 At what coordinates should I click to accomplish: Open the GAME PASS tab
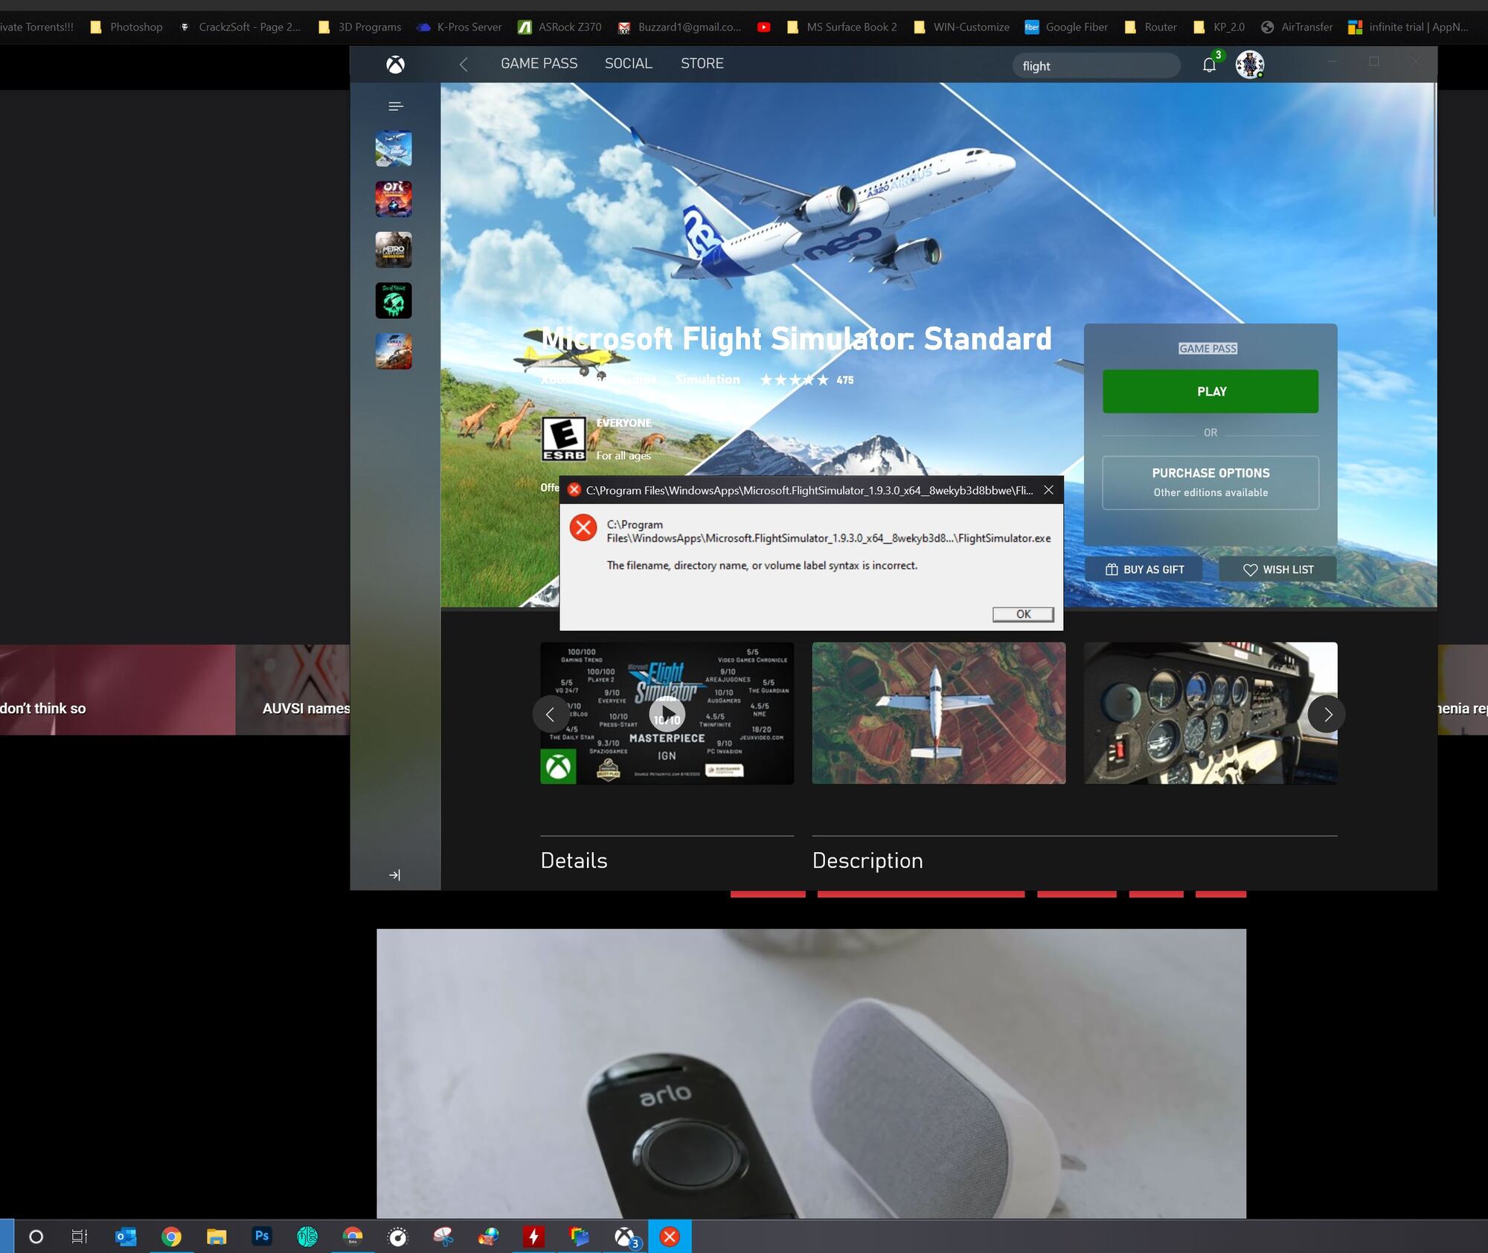539,64
